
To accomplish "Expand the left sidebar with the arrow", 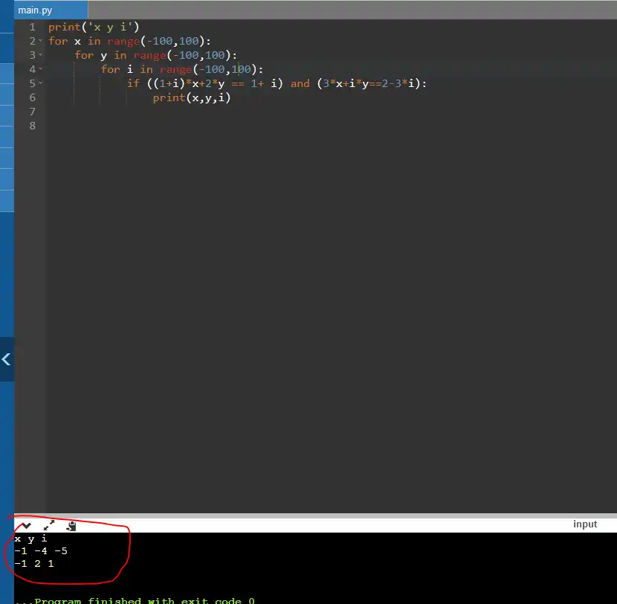I will [x=6, y=359].
